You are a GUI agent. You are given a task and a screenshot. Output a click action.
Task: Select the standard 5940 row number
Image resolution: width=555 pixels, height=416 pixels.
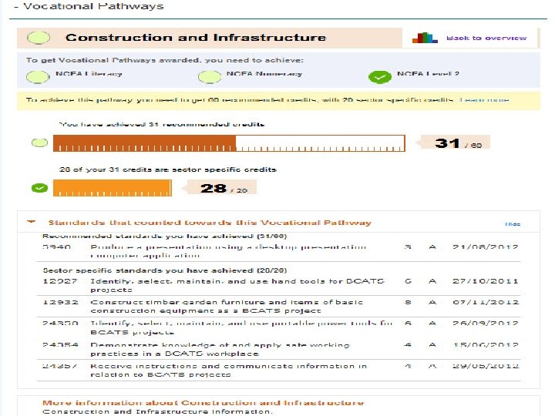[x=56, y=247]
